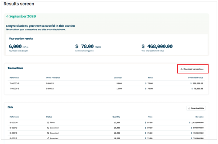Click the $ 76.00 bid price cell
Screen dimensions: 218x144
point(149,133)
